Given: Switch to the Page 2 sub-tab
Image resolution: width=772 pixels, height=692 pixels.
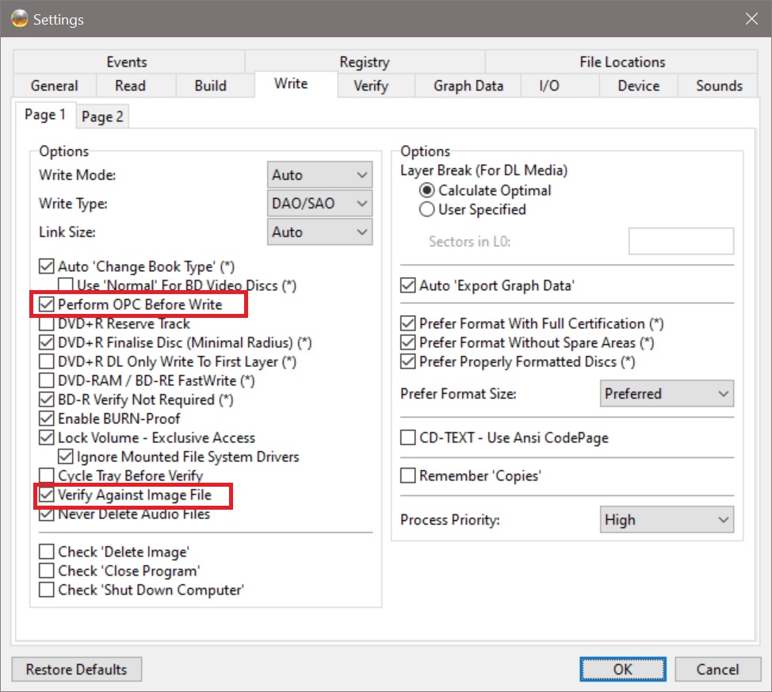Looking at the screenshot, I should (x=102, y=117).
